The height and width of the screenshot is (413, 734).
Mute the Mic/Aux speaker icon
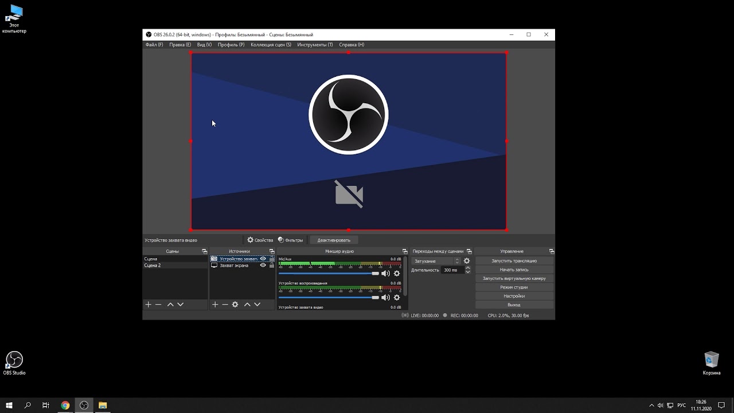385,274
